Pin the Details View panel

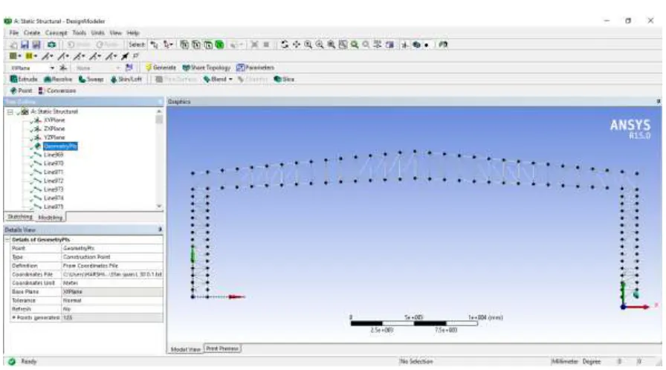coord(160,230)
